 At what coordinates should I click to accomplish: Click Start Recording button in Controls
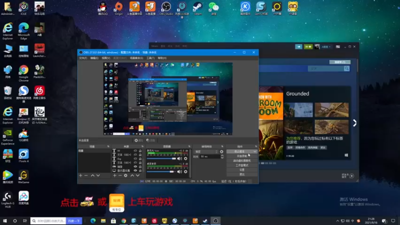[242, 156]
